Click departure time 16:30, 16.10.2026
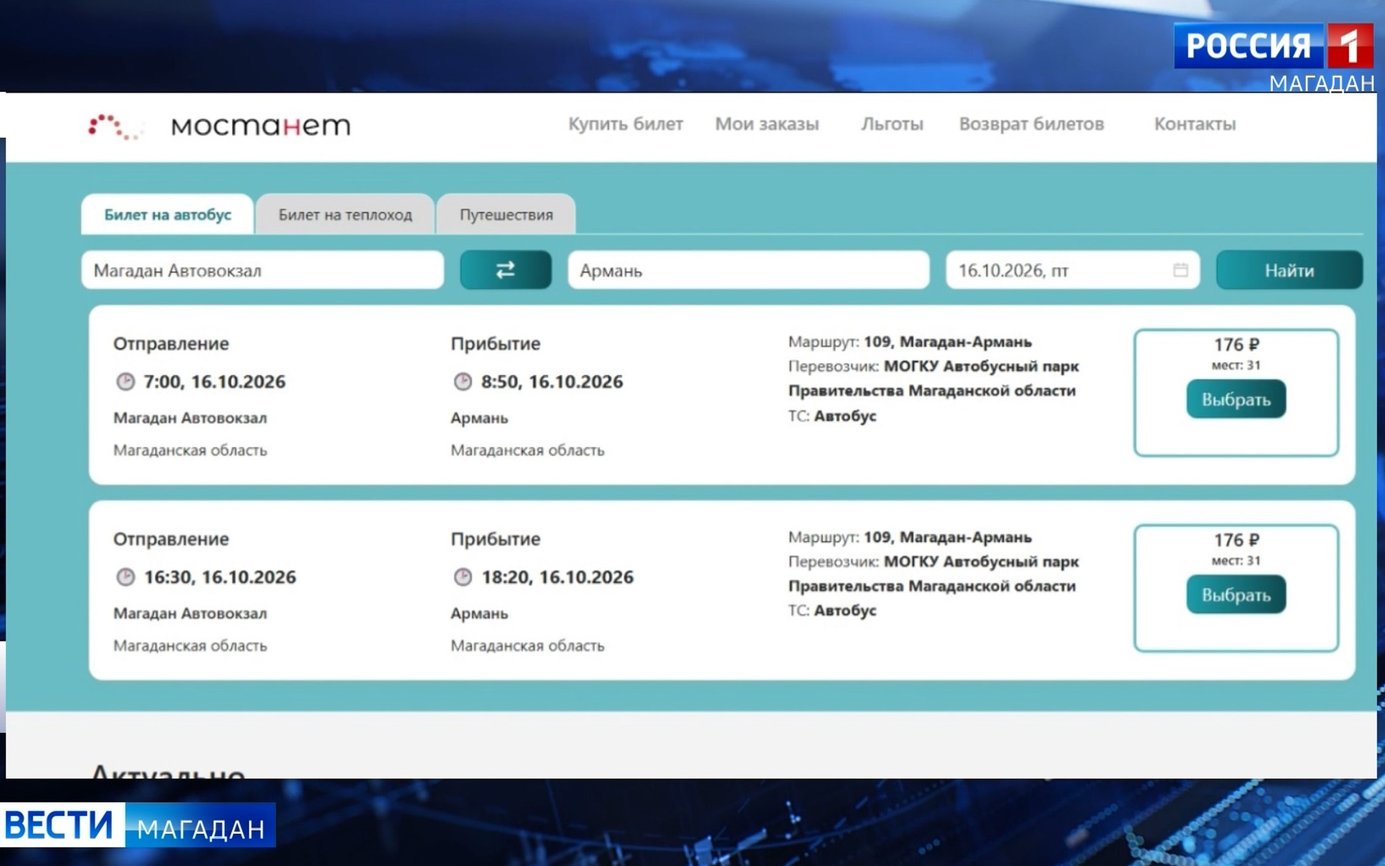 [220, 577]
